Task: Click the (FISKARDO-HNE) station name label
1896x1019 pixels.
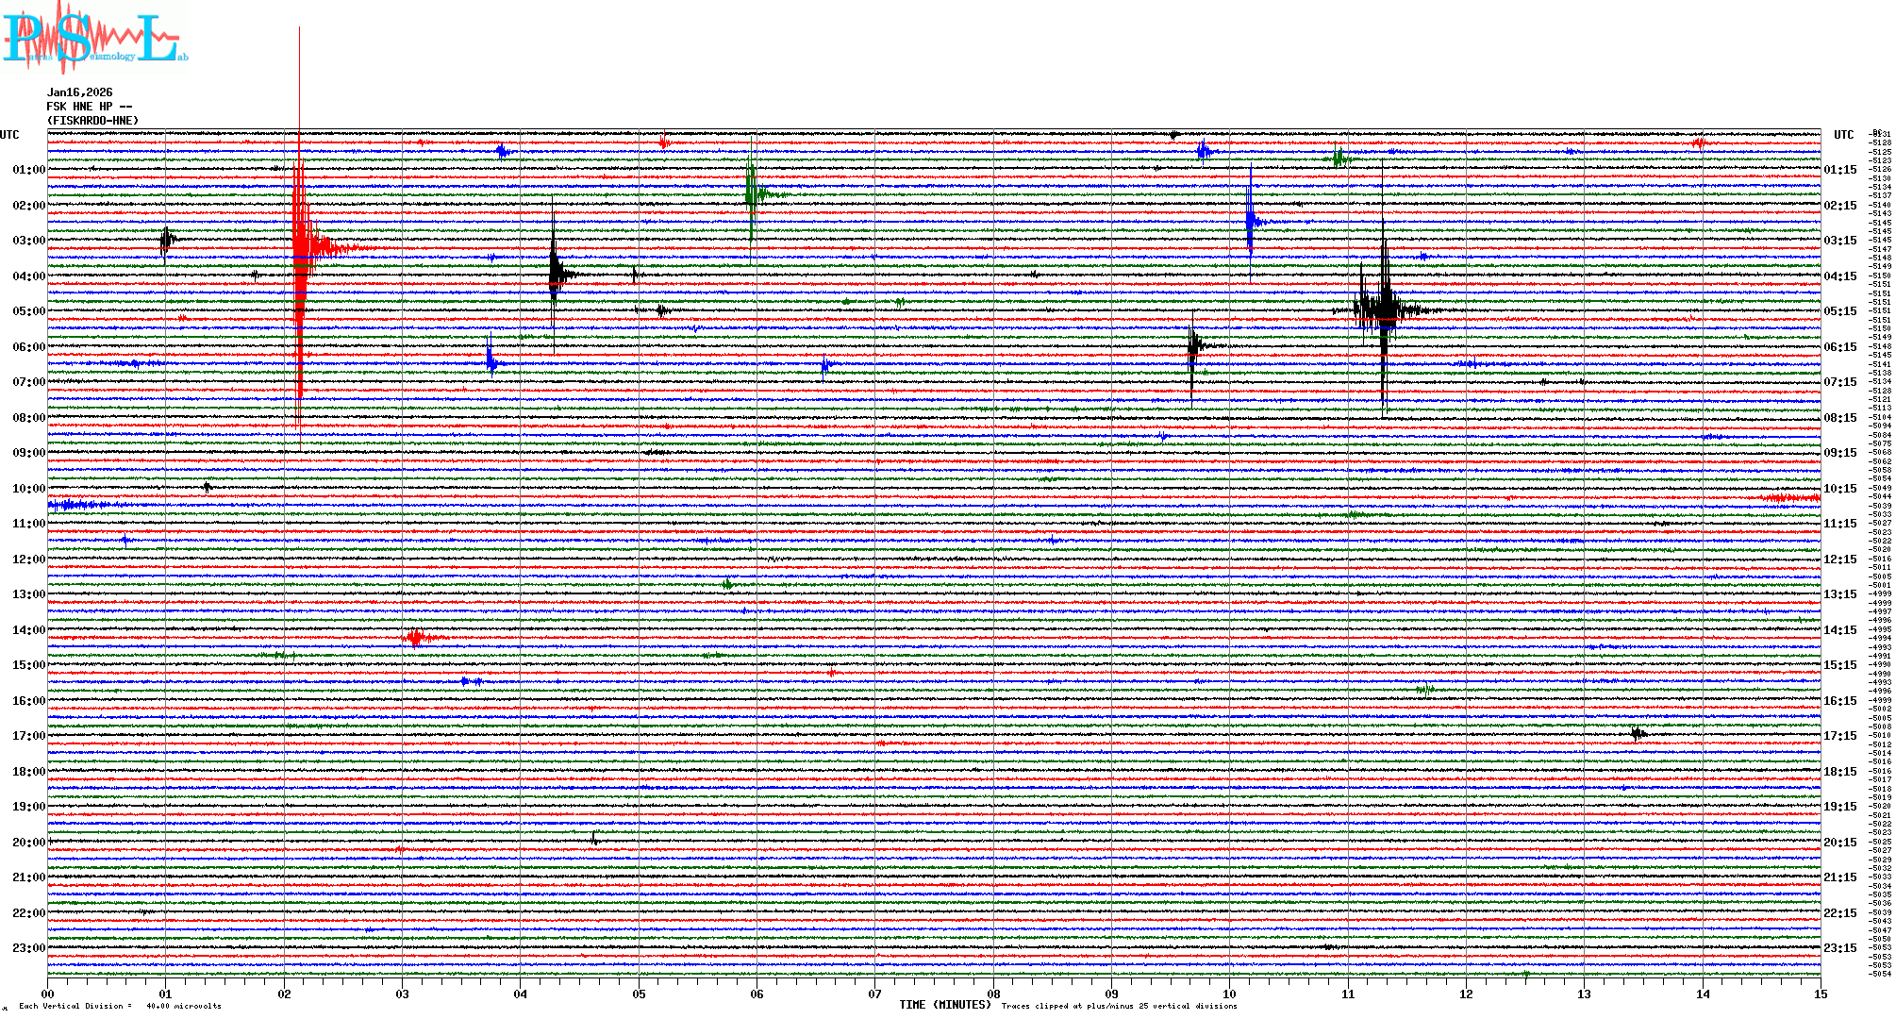Action: [x=92, y=121]
